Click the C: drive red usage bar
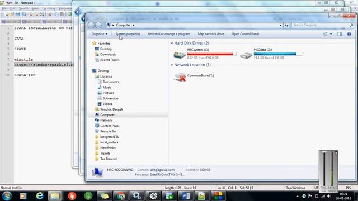358x201 pixels. point(211,54)
